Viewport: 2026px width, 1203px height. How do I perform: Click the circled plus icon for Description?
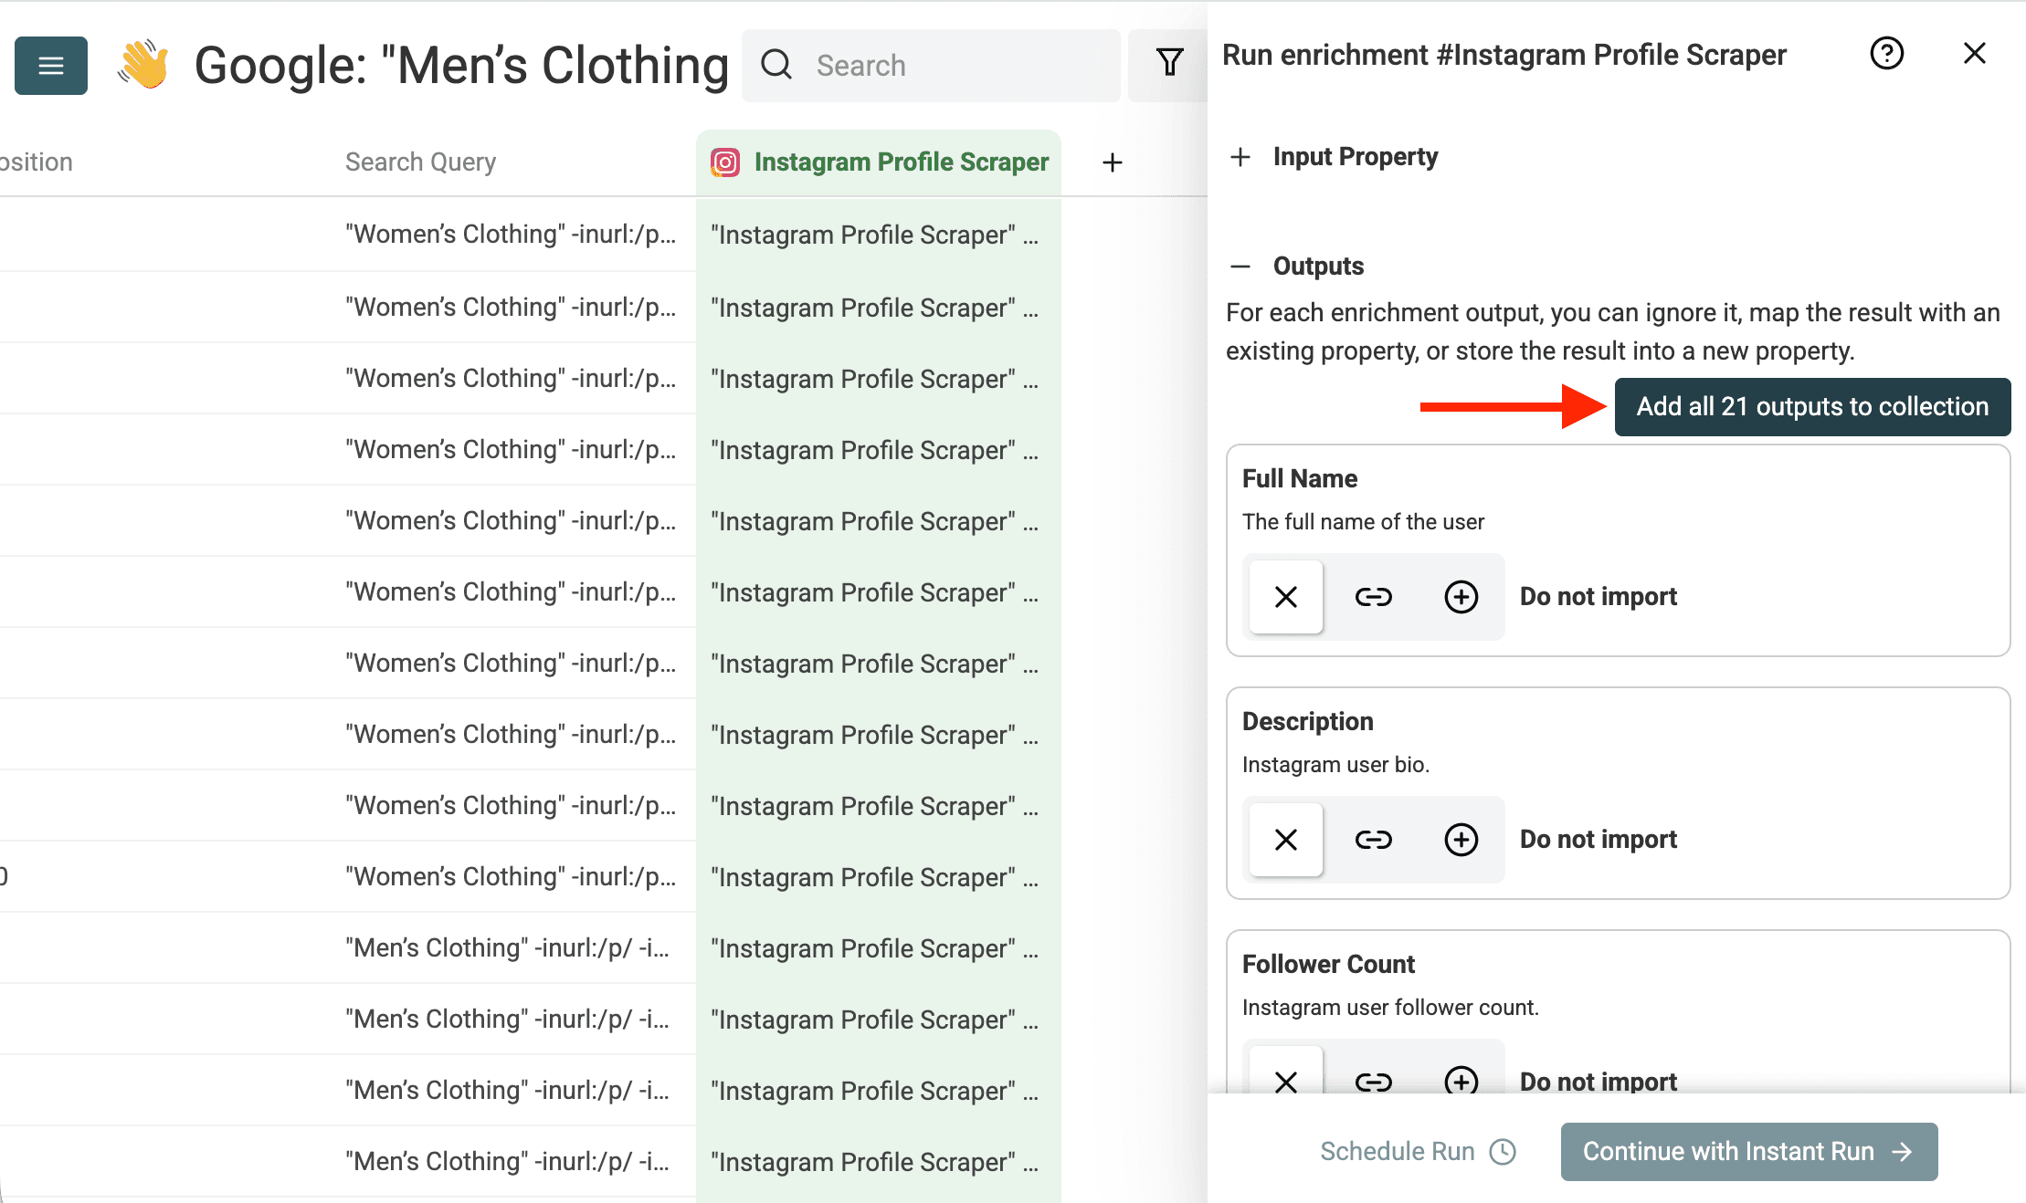pos(1461,840)
